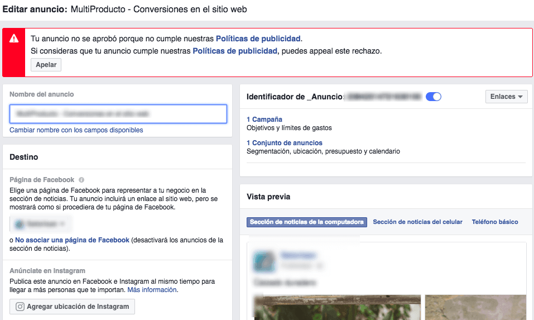Image resolution: width=534 pixels, height=320 pixels.
Task: Focus the Nombre del anuncio input field
Action: pyautogui.click(x=118, y=114)
